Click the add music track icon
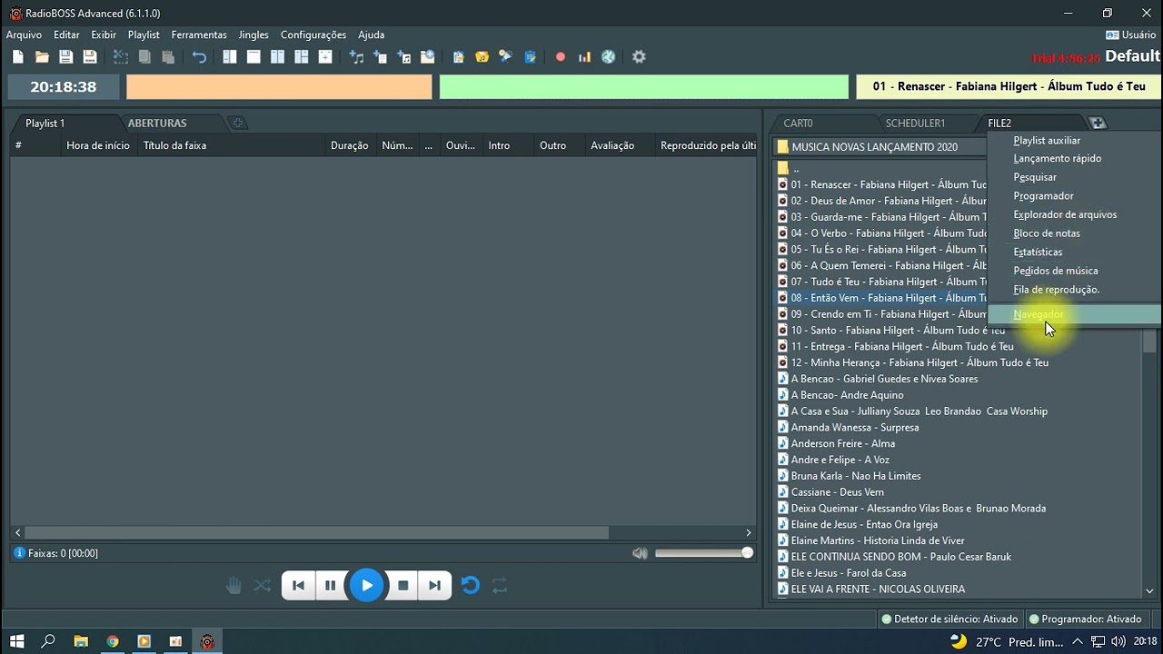1163x654 pixels. tap(356, 56)
